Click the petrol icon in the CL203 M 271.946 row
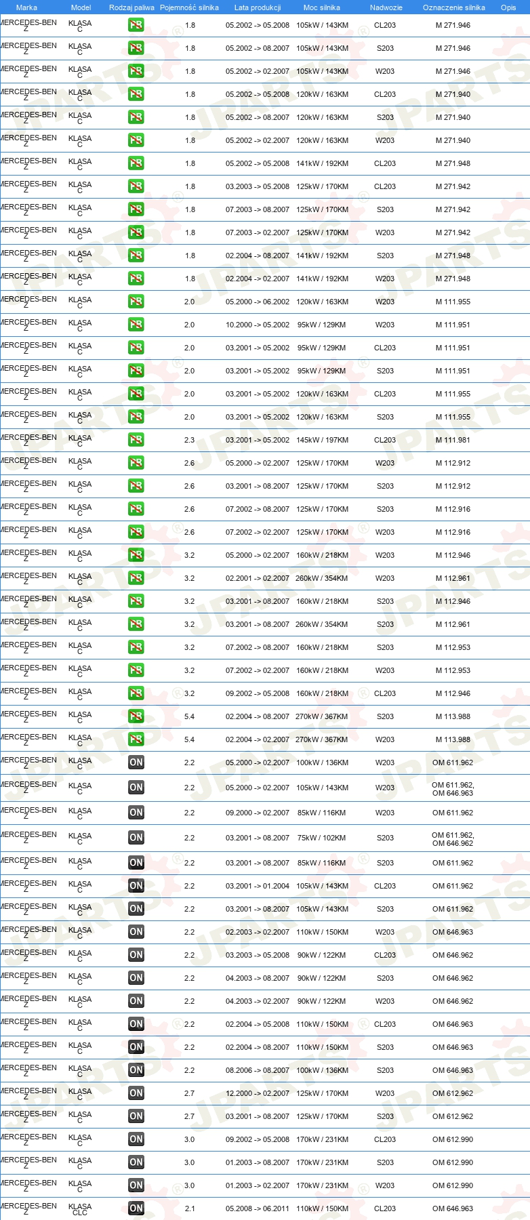The image size is (530, 1220). tap(136, 25)
